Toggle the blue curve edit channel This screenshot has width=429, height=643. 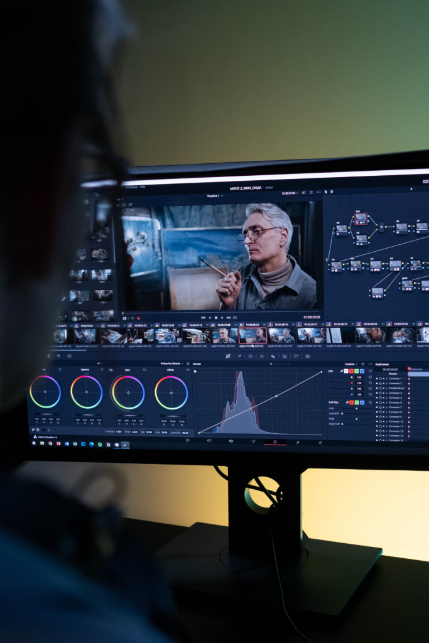[362, 371]
